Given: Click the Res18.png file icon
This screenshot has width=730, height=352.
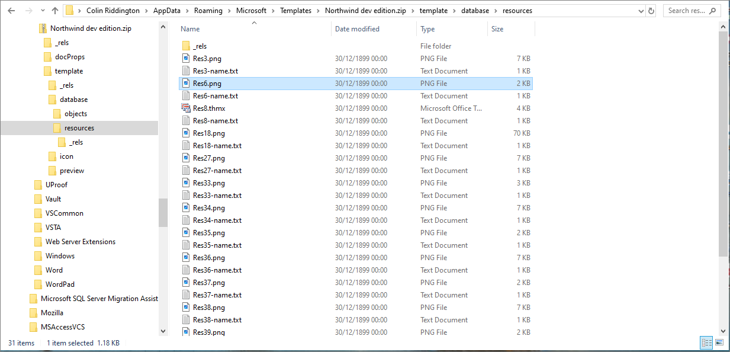Looking at the screenshot, I should coord(186,133).
